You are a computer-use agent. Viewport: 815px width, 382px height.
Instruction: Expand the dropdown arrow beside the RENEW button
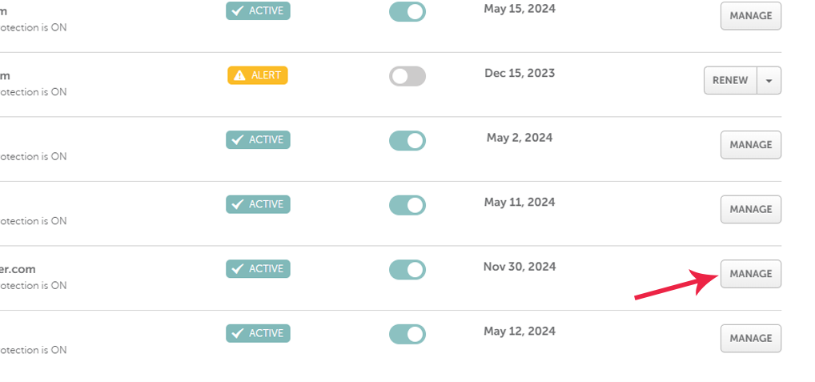(x=769, y=80)
